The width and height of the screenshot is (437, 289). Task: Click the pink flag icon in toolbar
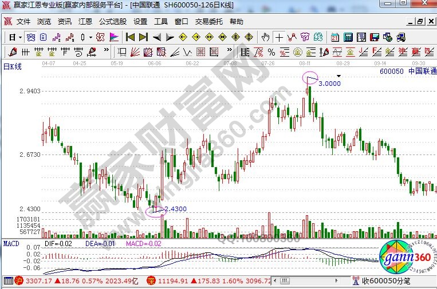[x=114, y=37]
